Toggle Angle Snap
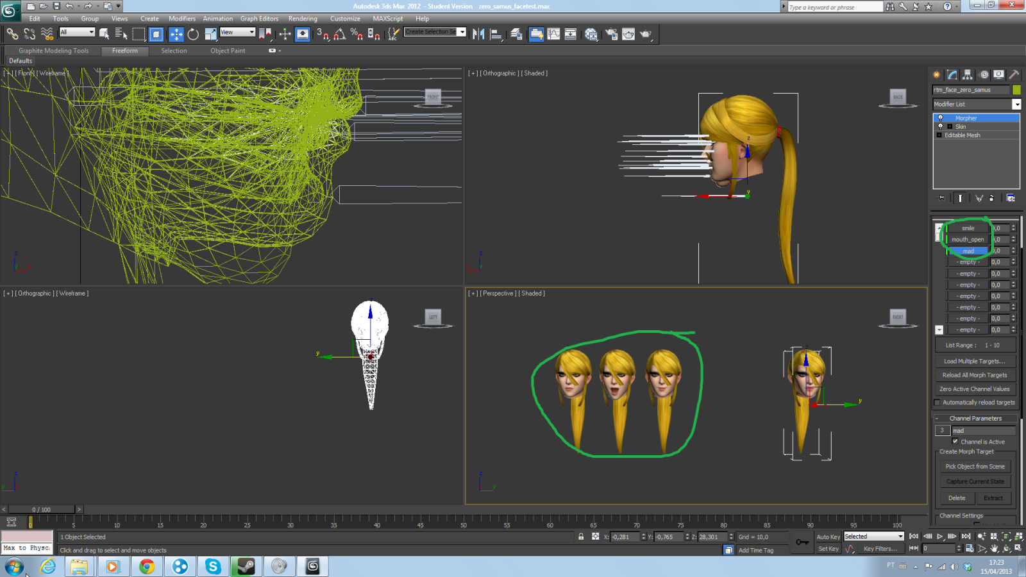Screen dimensions: 1026x577 tap(339, 34)
